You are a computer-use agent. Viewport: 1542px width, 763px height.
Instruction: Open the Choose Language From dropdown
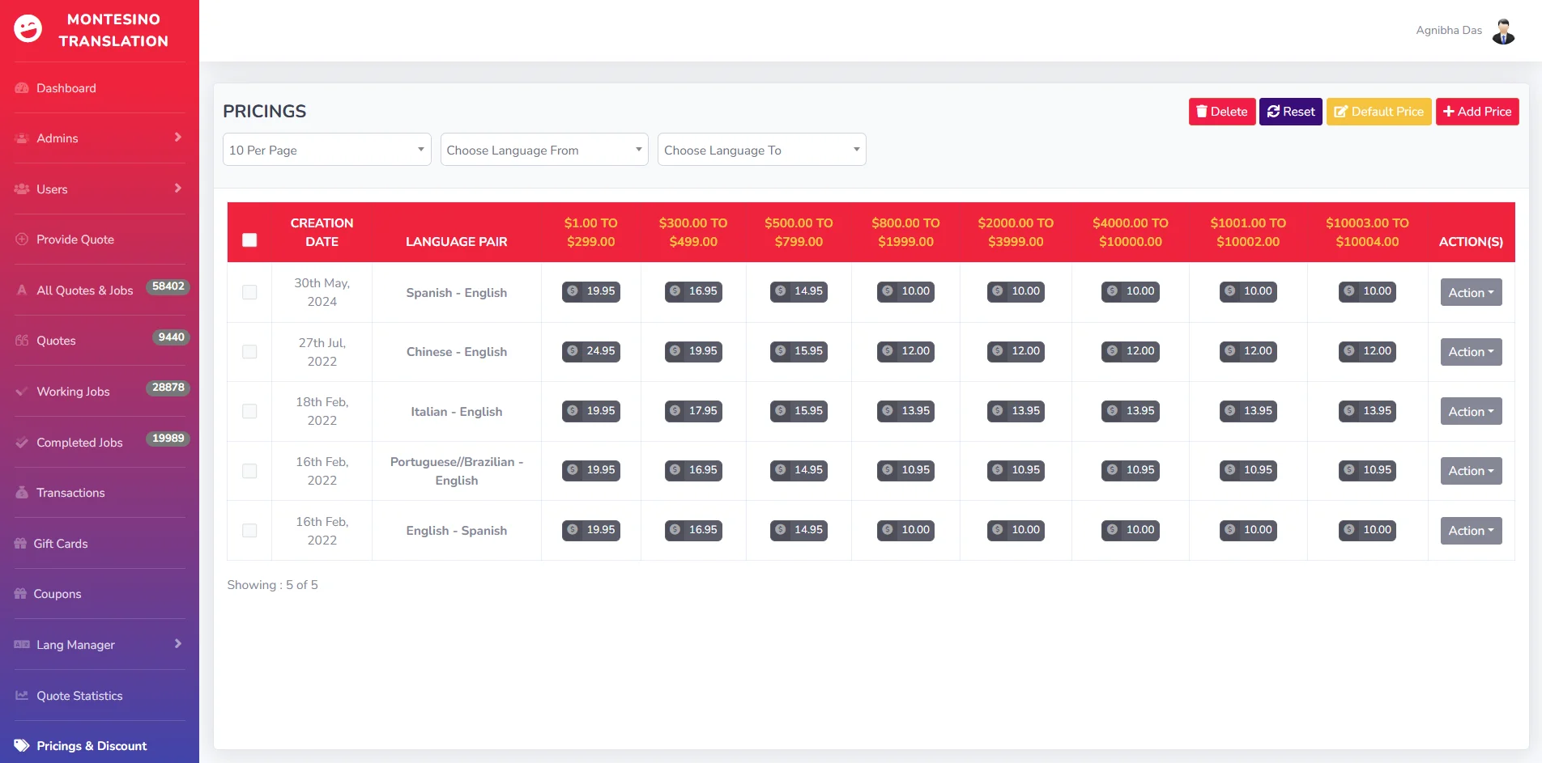pos(543,150)
